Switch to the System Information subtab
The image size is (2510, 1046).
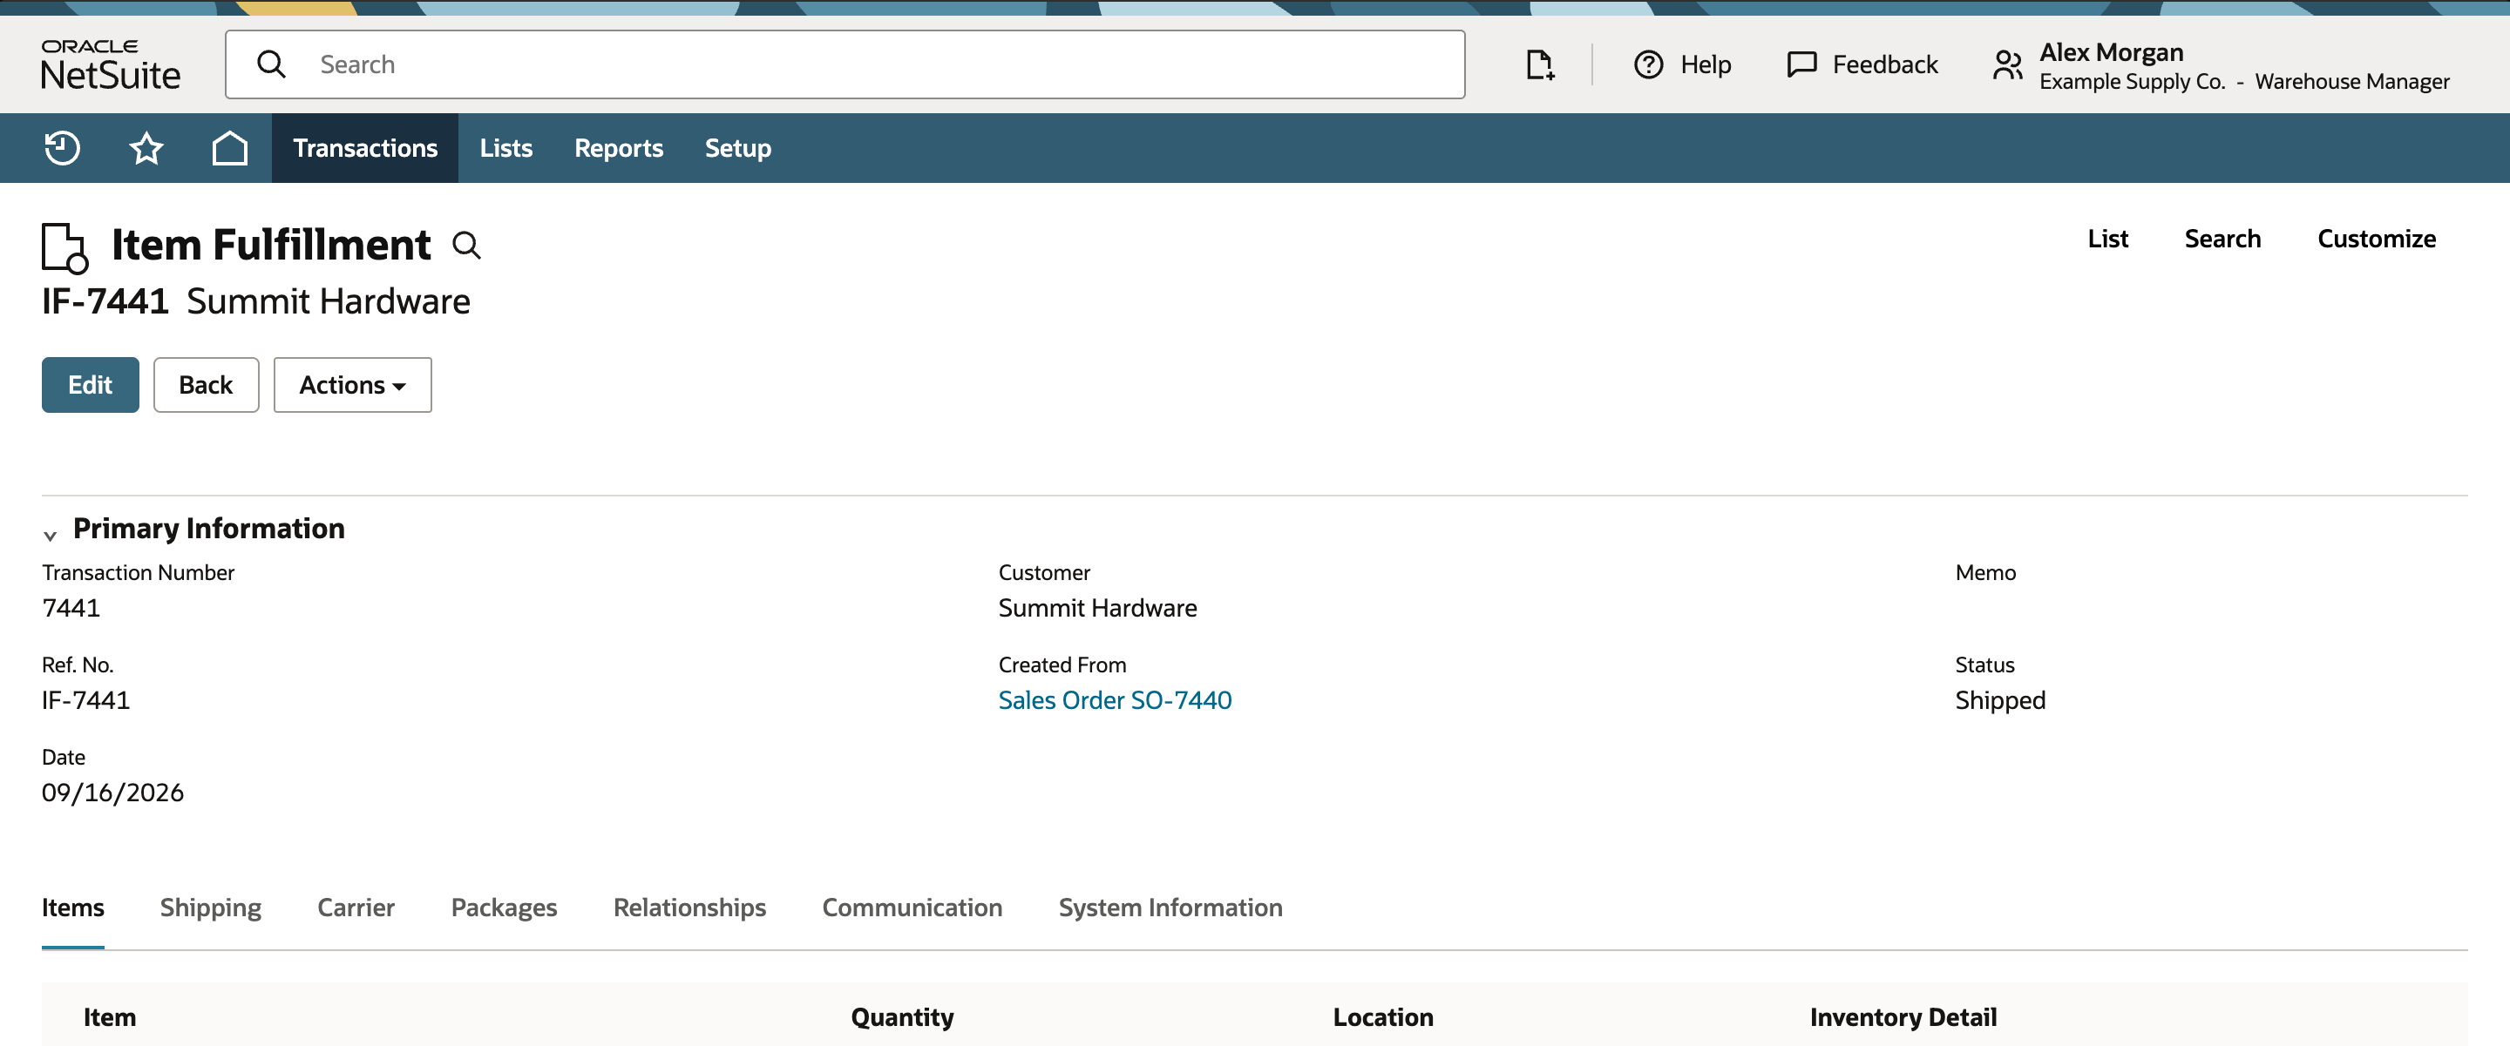coord(1170,908)
